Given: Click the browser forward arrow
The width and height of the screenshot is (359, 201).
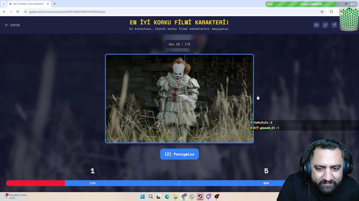Looking at the screenshot, I should (x=11, y=12).
